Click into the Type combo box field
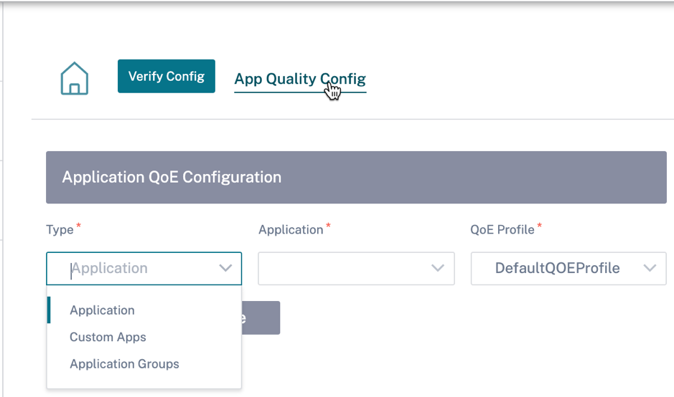The height and width of the screenshot is (397, 674). point(144,268)
